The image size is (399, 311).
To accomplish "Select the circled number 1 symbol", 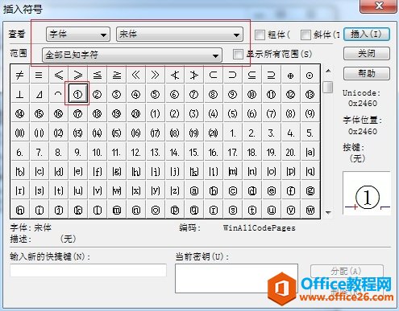I will coord(78,94).
